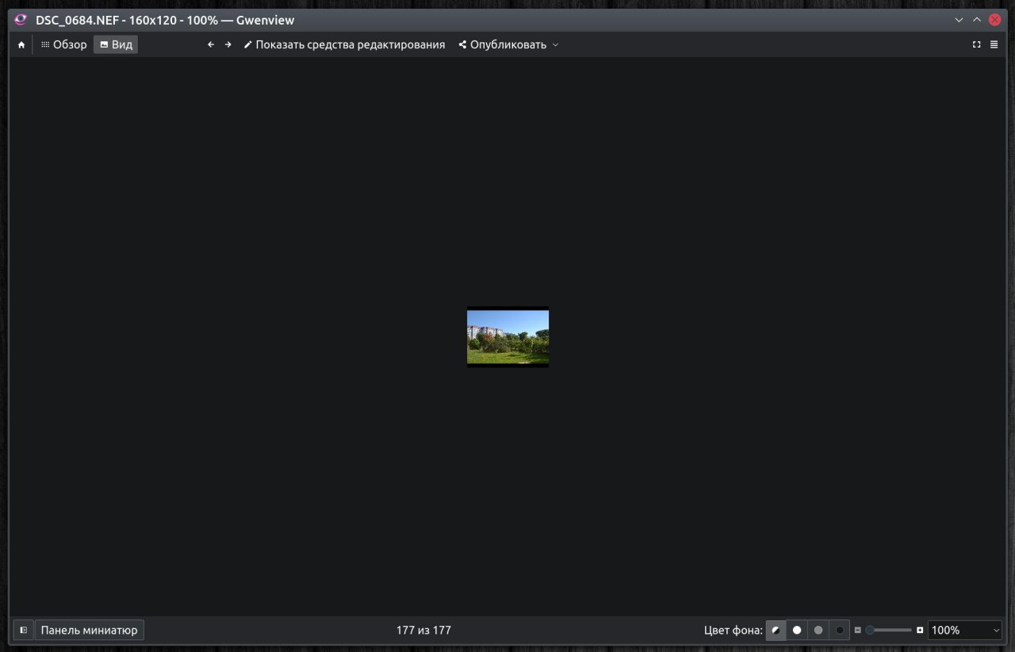Click the displayed photo in viewer

coord(507,337)
